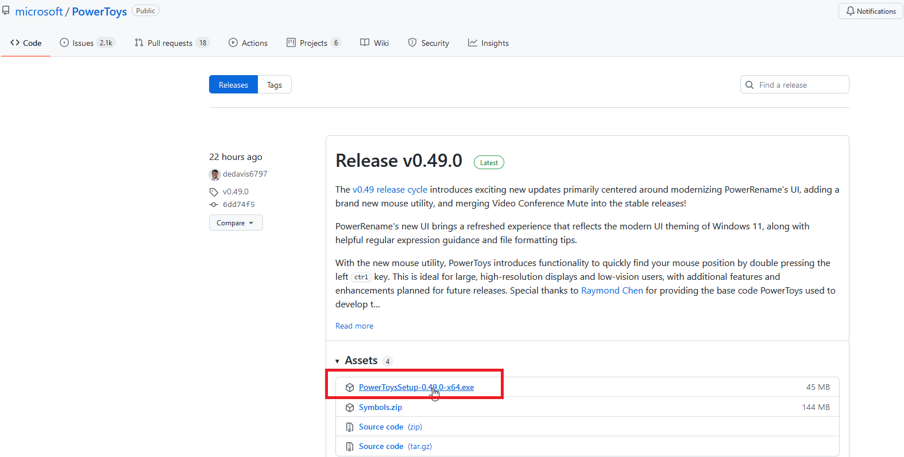Click the file icon for Source code (tar.gz)

pyautogui.click(x=350, y=447)
